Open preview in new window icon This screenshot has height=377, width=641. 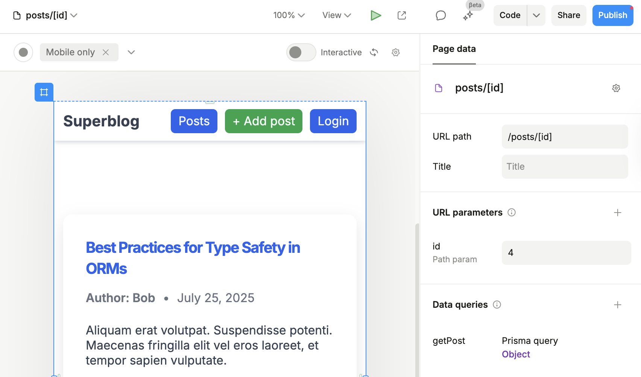pos(402,15)
